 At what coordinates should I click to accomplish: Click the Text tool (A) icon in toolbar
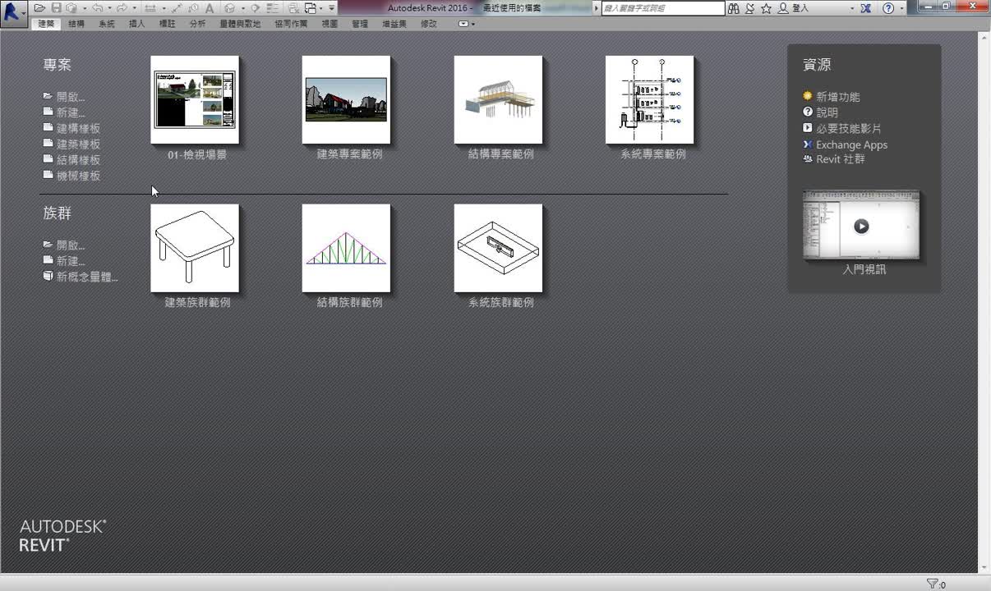tap(210, 8)
